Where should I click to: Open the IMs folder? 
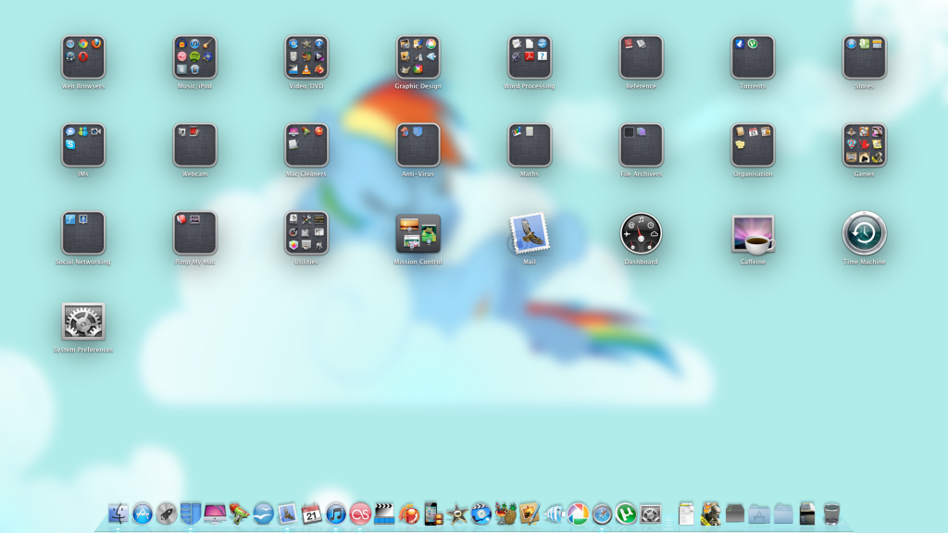pyautogui.click(x=82, y=145)
